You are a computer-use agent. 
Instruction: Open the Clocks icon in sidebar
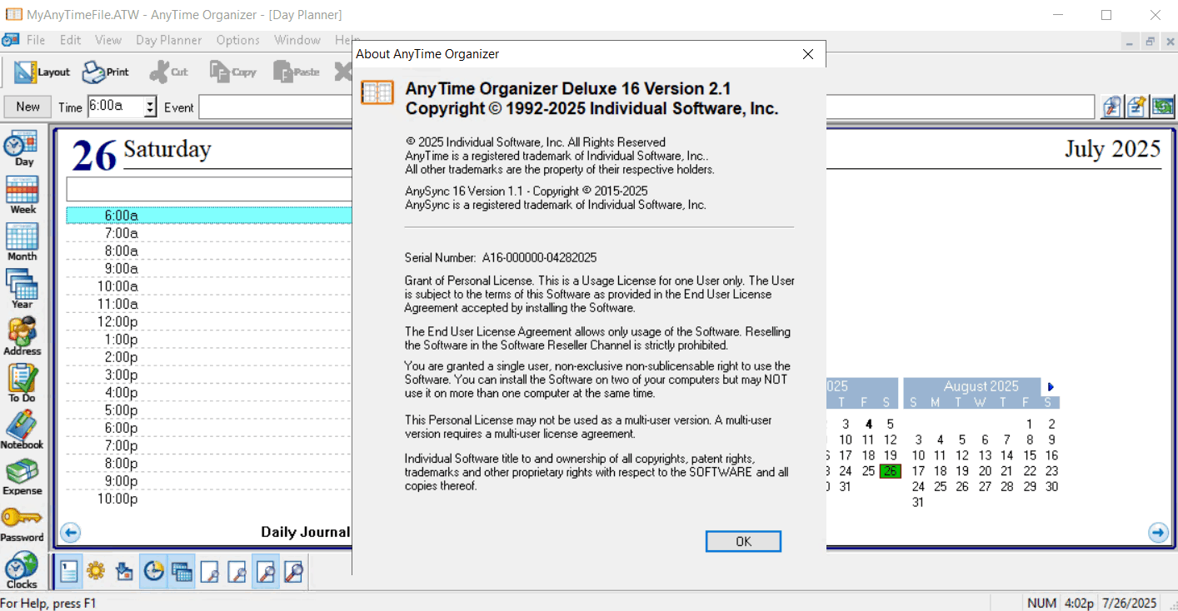click(22, 569)
